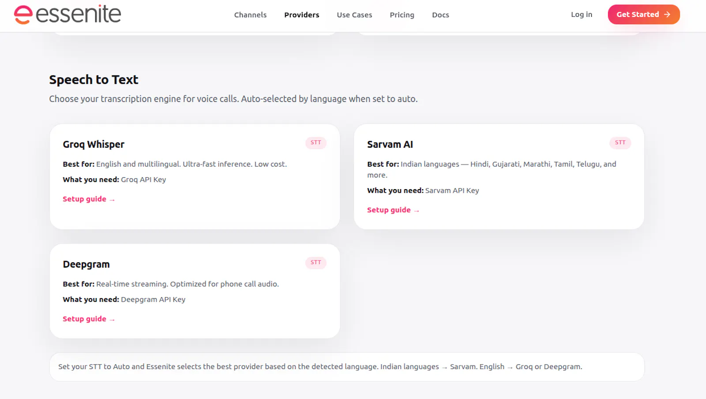
Task: Click the STT badge on Deepgram
Action: point(316,263)
